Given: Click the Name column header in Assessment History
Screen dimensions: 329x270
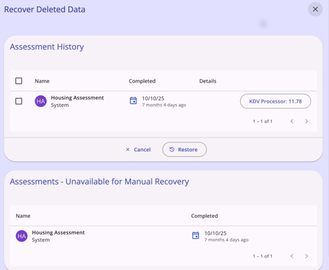Looking at the screenshot, I should coord(42,81).
